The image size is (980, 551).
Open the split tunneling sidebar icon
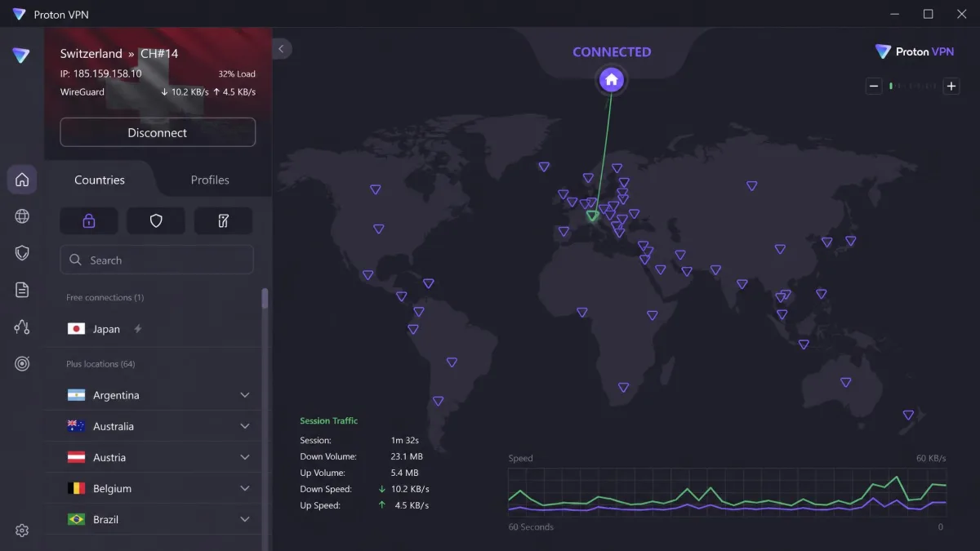(x=22, y=327)
